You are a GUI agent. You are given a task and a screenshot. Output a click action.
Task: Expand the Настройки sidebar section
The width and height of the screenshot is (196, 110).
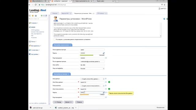34,54
